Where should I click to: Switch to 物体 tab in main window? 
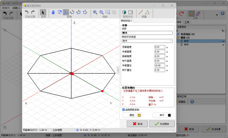tap(179, 22)
